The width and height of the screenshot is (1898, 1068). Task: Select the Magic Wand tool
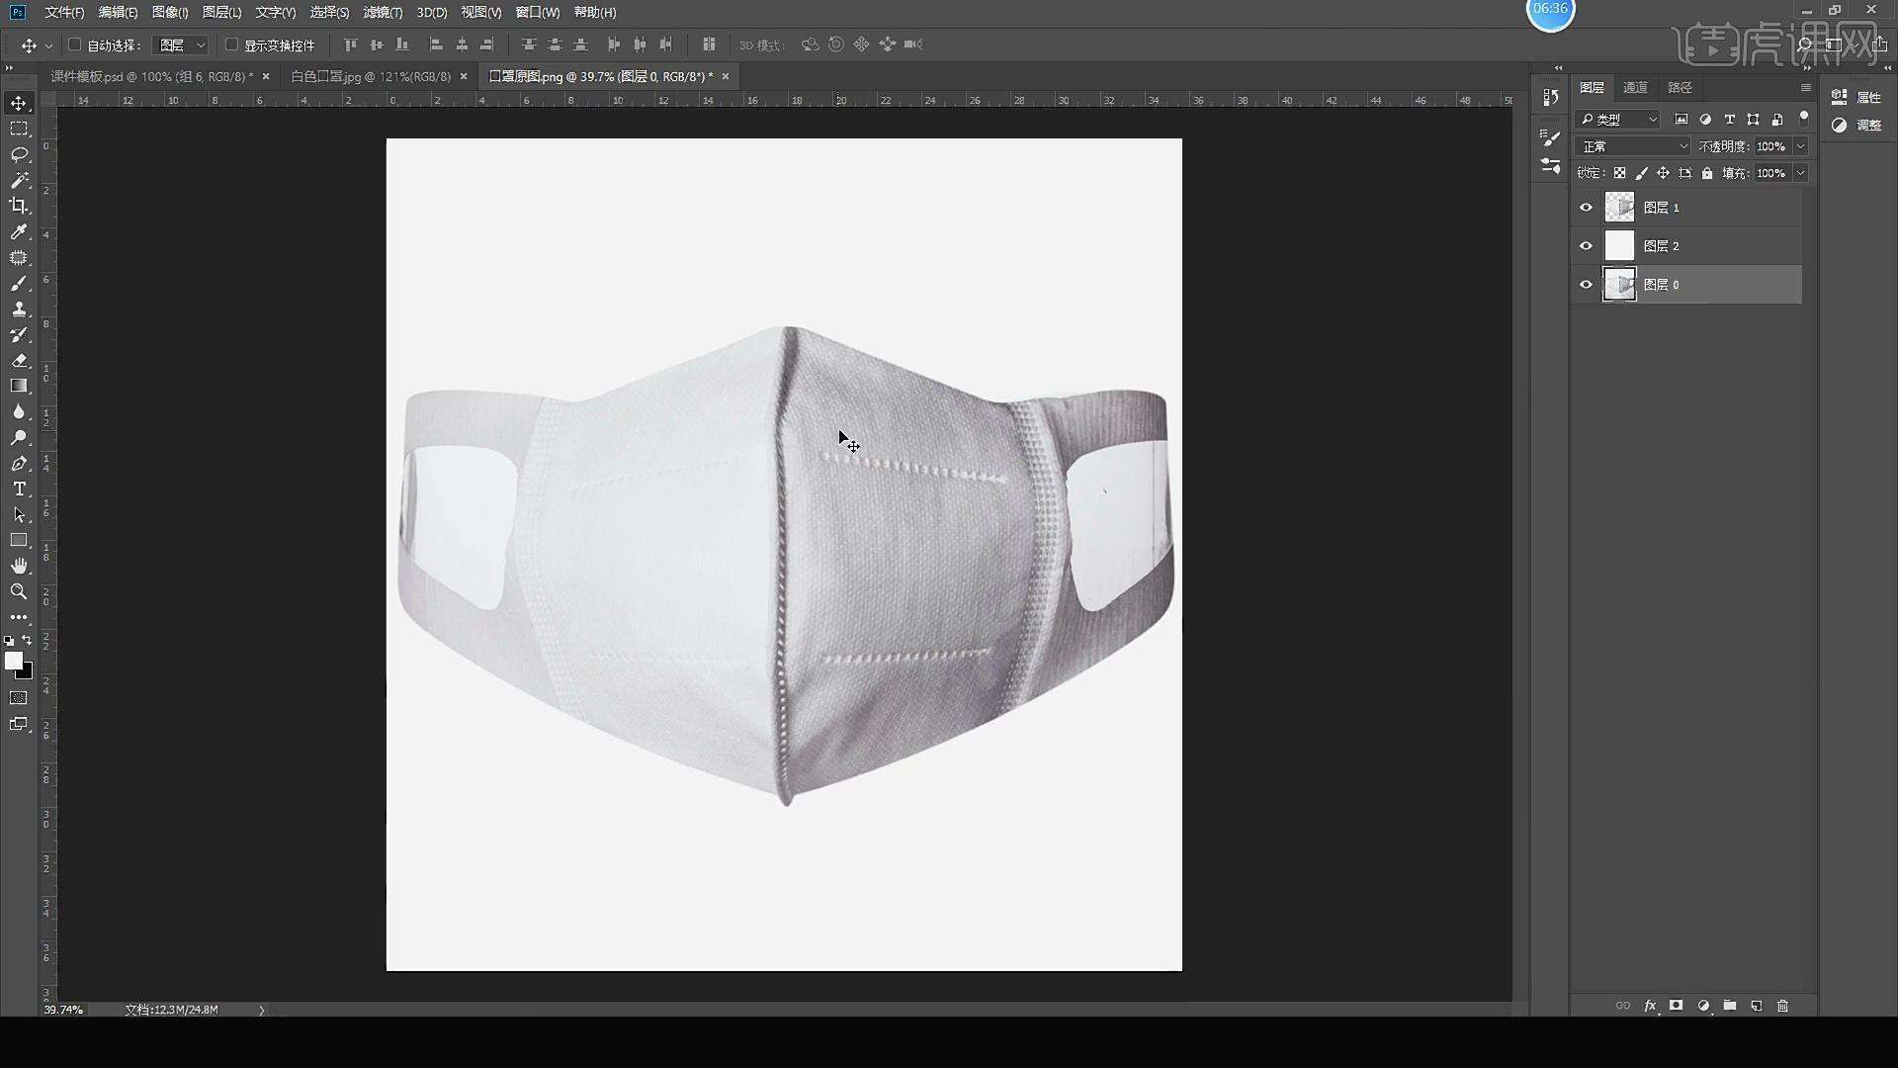[x=19, y=180]
